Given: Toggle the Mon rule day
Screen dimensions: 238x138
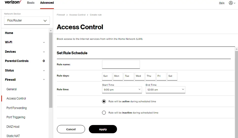Looking at the screenshot, I should [x=118, y=76].
